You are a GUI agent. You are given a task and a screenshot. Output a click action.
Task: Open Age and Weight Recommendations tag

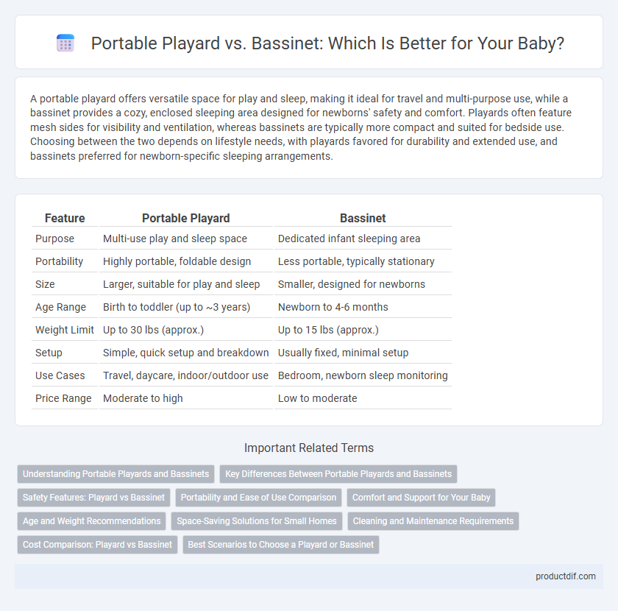(x=92, y=521)
